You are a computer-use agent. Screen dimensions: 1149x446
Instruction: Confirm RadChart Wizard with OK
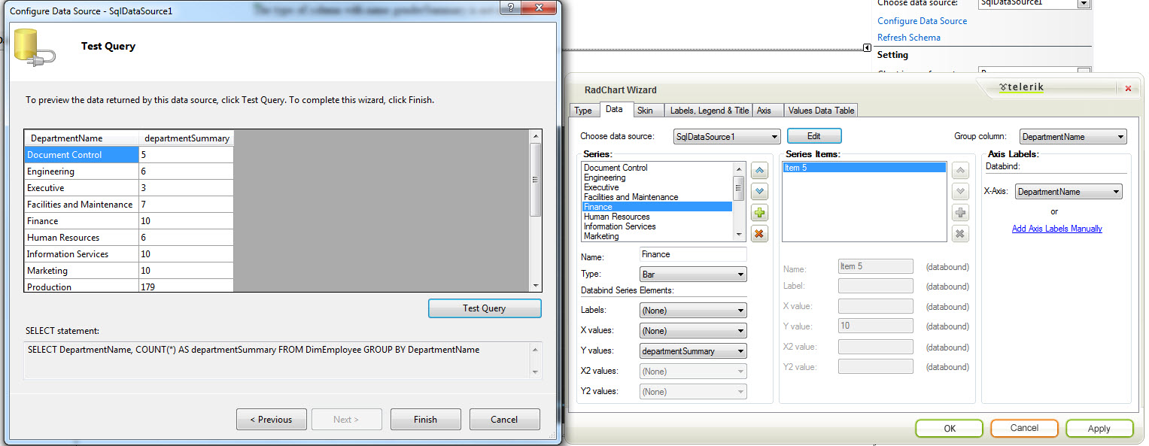pyautogui.click(x=950, y=428)
